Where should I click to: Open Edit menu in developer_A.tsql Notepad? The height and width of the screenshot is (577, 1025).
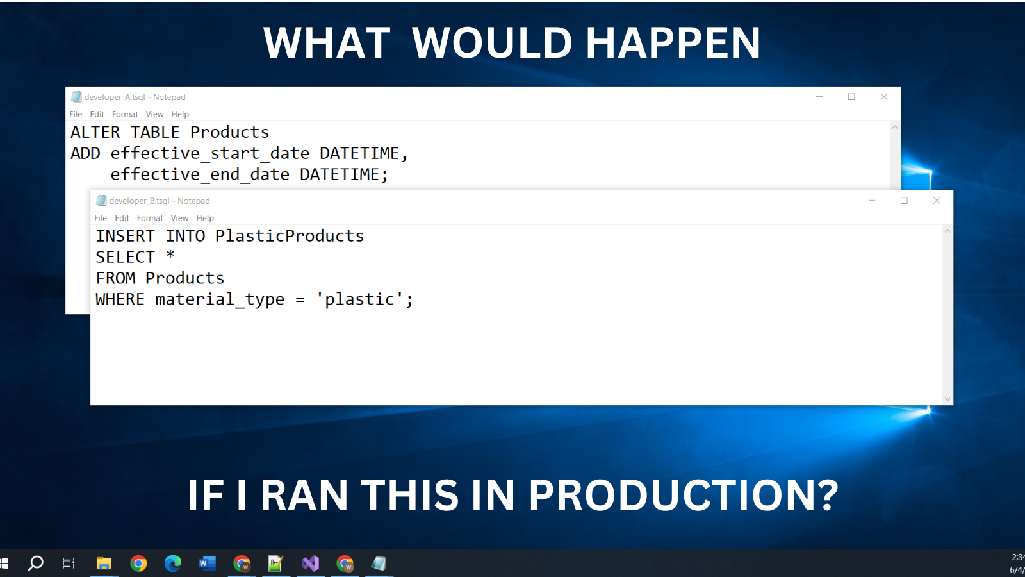[x=97, y=114]
